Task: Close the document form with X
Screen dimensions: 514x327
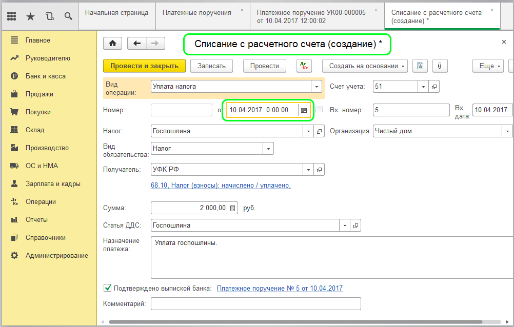Action: [x=504, y=42]
